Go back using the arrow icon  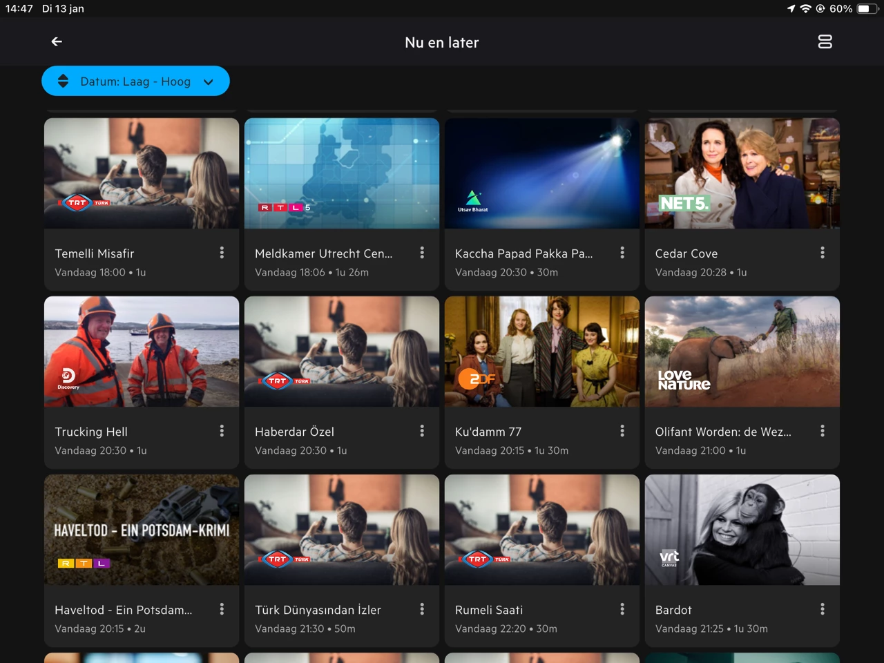(57, 42)
